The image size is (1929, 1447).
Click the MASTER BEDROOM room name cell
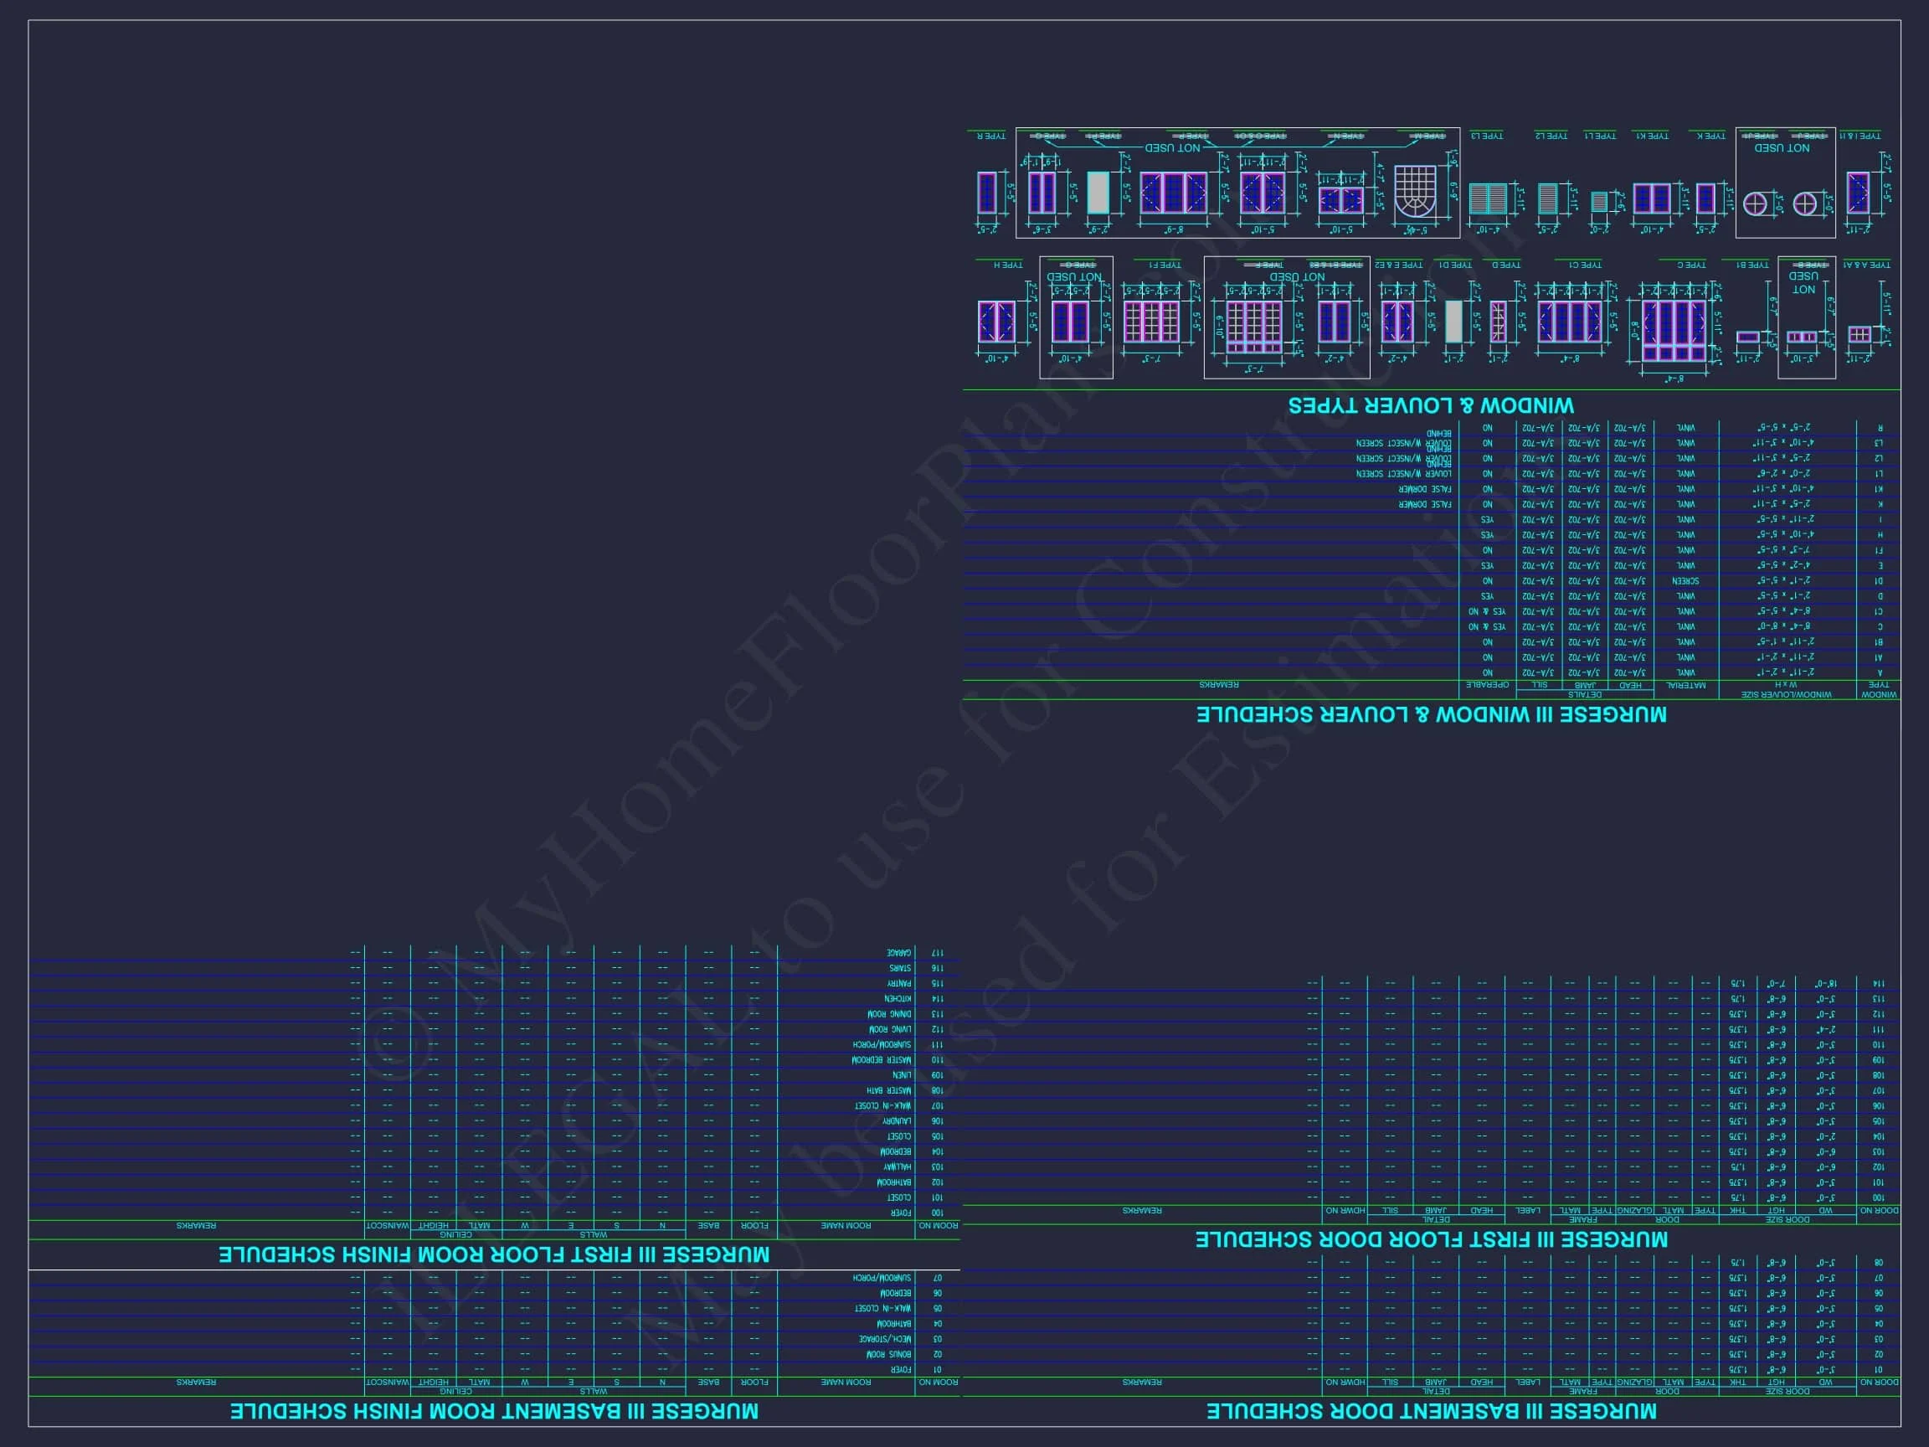pos(882,1060)
